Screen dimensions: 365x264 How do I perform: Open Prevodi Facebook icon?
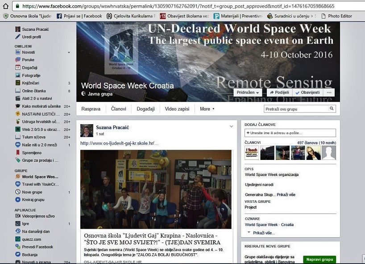(x=18, y=247)
